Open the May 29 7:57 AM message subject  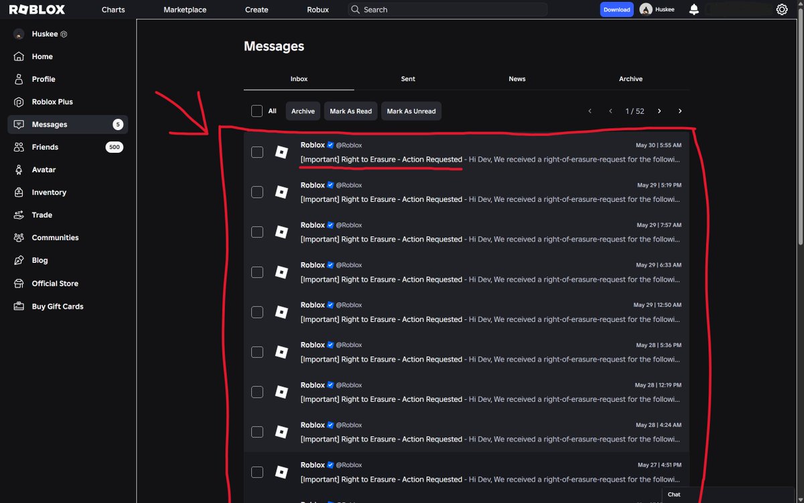coord(381,239)
